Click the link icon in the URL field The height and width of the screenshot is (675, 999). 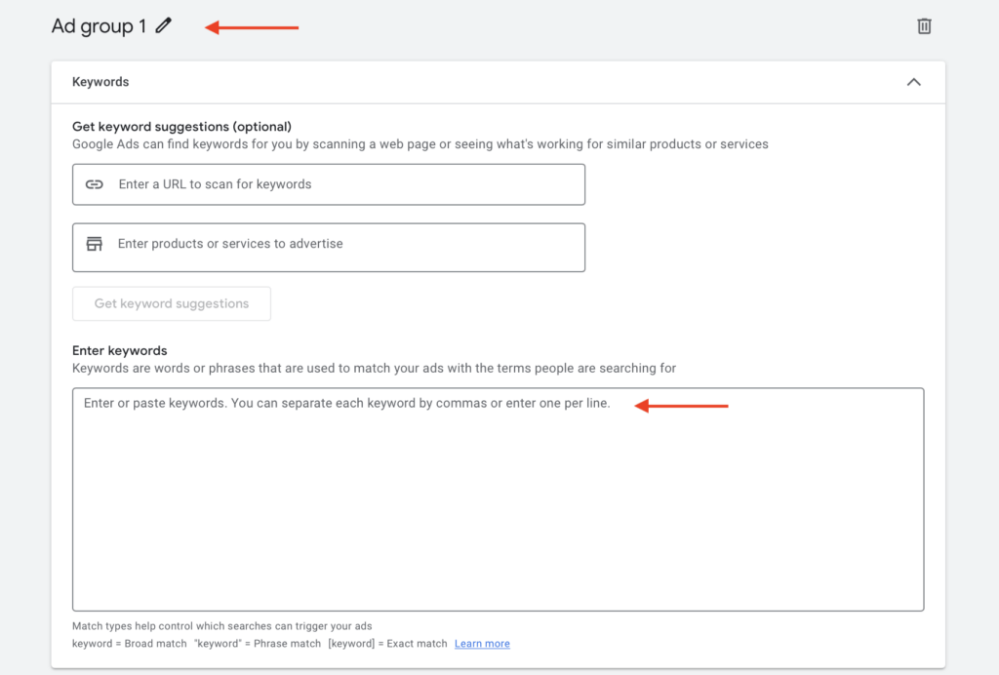[x=95, y=184]
